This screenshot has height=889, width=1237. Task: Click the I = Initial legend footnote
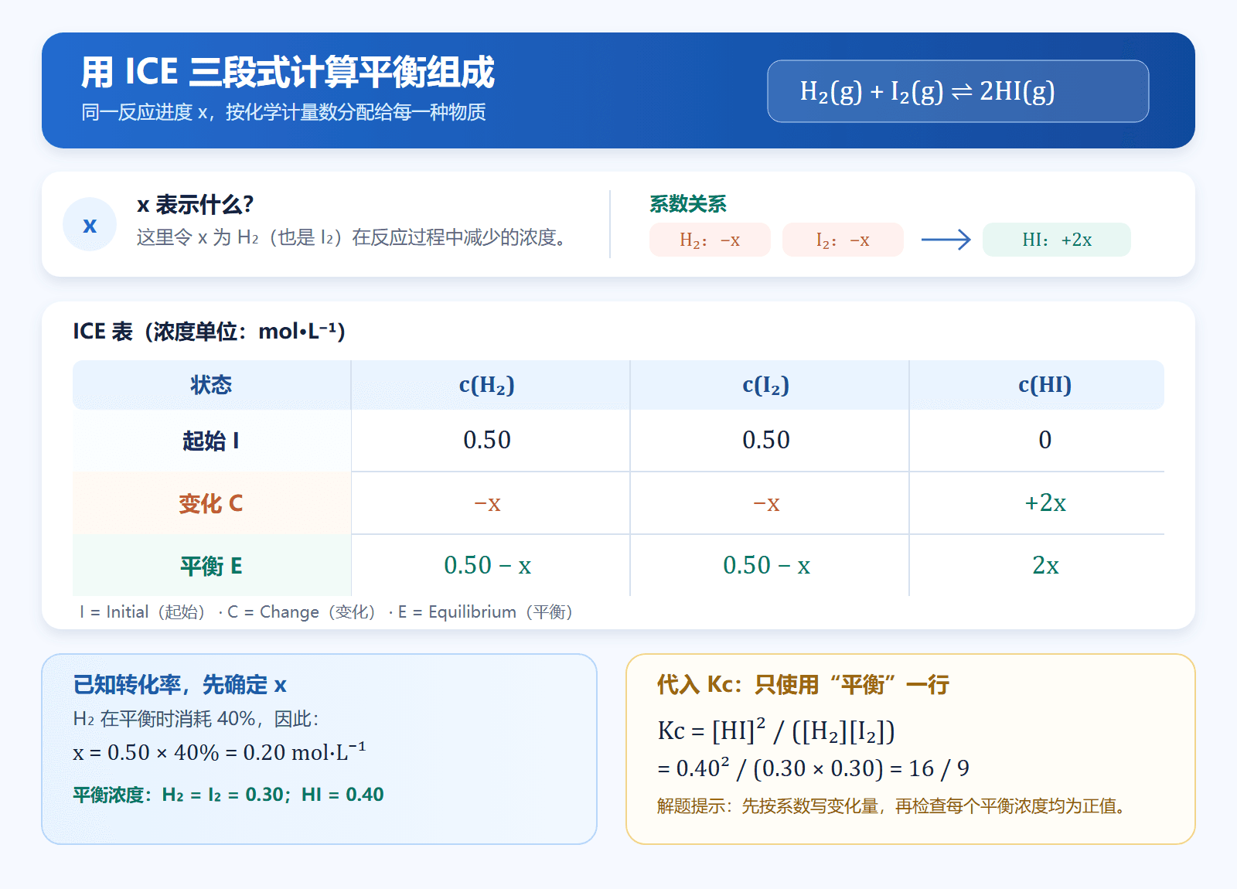tap(326, 612)
